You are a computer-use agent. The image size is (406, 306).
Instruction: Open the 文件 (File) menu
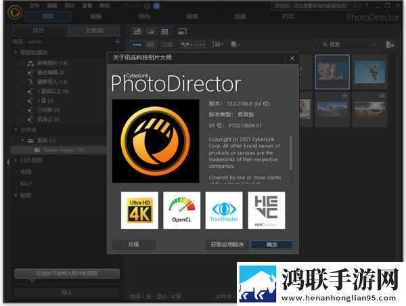tap(34, 5)
